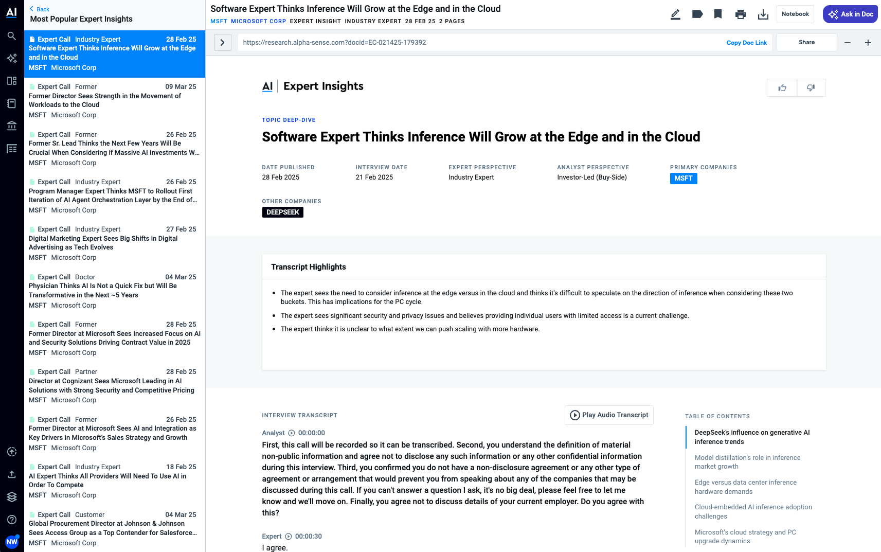Expand the panel with the chevron arrow button
The height and width of the screenshot is (552, 881).
[x=223, y=43]
